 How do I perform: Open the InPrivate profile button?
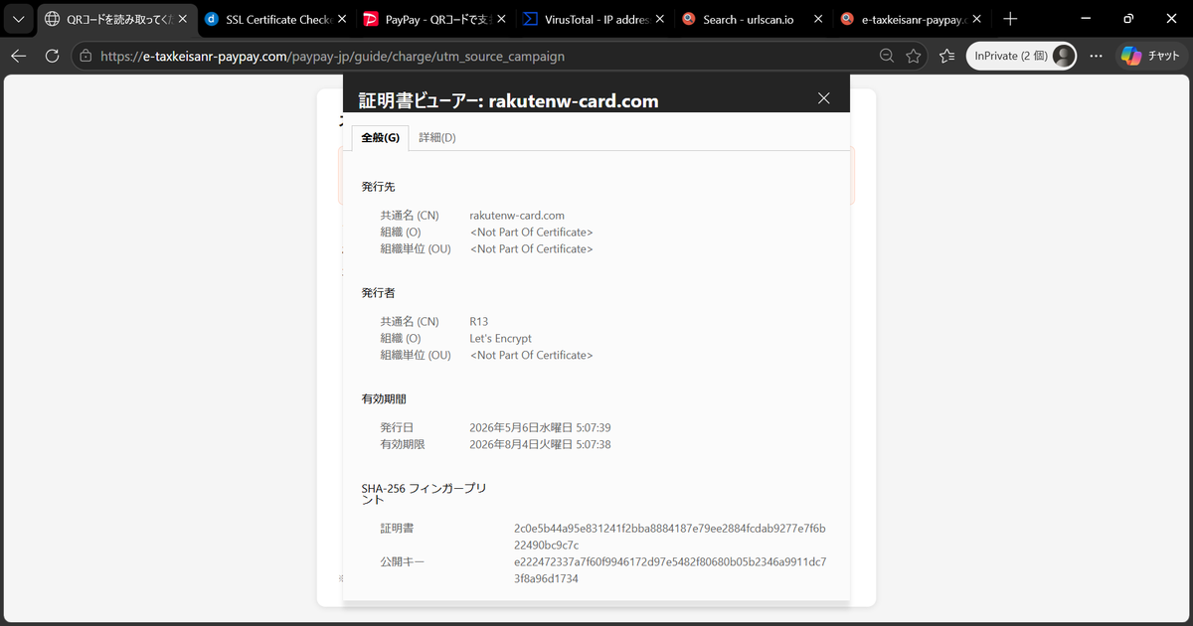point(1021,57)
